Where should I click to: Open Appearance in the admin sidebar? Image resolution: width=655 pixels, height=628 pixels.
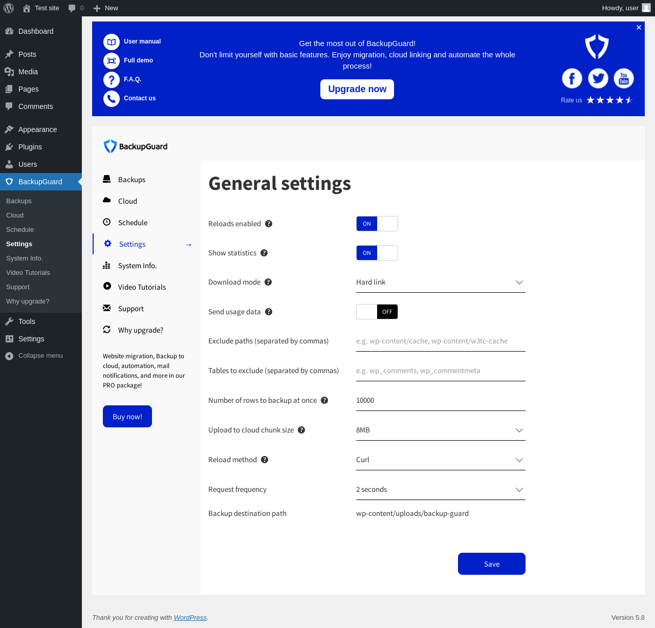tap(41, 129)
